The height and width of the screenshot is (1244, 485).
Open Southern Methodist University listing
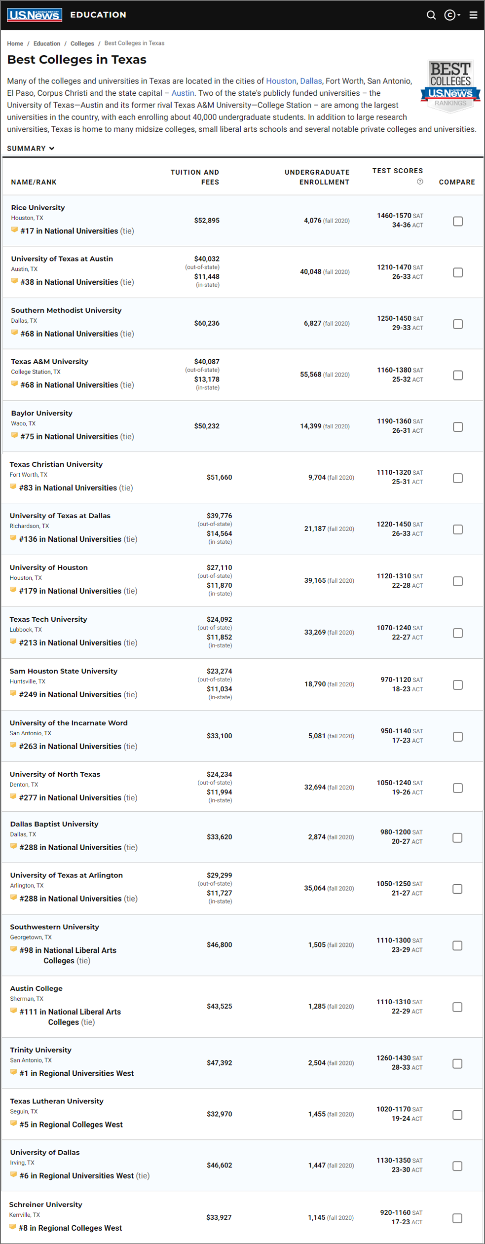66,310
